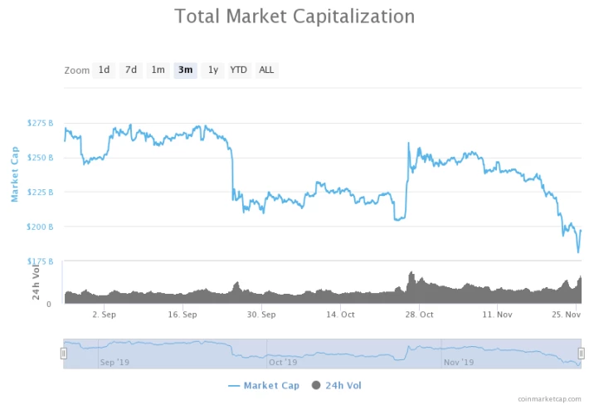
Task: Select the 7d zoom range
Action: click(x=131, y=71)
